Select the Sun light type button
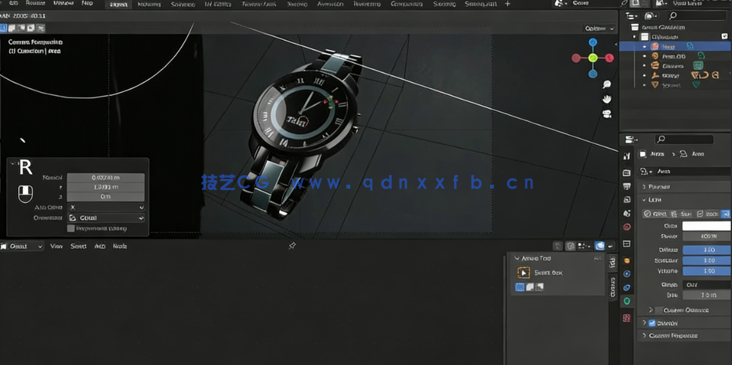Screen dimensions: 732x365 [x=681, y=214]
